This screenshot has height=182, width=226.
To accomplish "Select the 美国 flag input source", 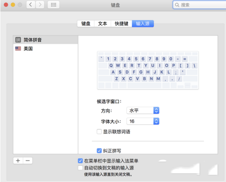I will [x=18, y=49].
